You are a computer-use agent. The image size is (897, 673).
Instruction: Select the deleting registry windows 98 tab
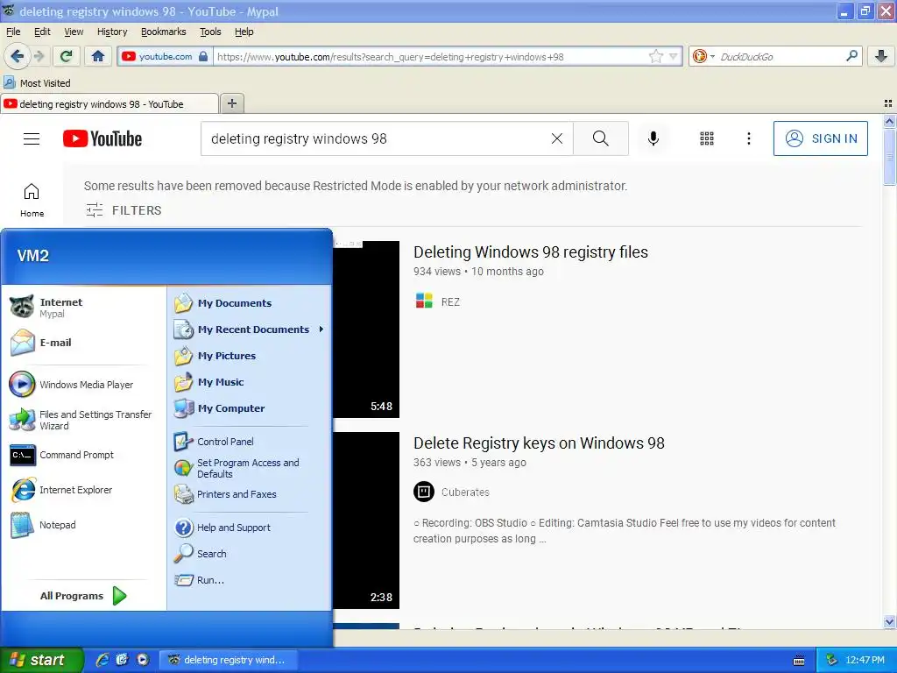click(x=109, y=103)
